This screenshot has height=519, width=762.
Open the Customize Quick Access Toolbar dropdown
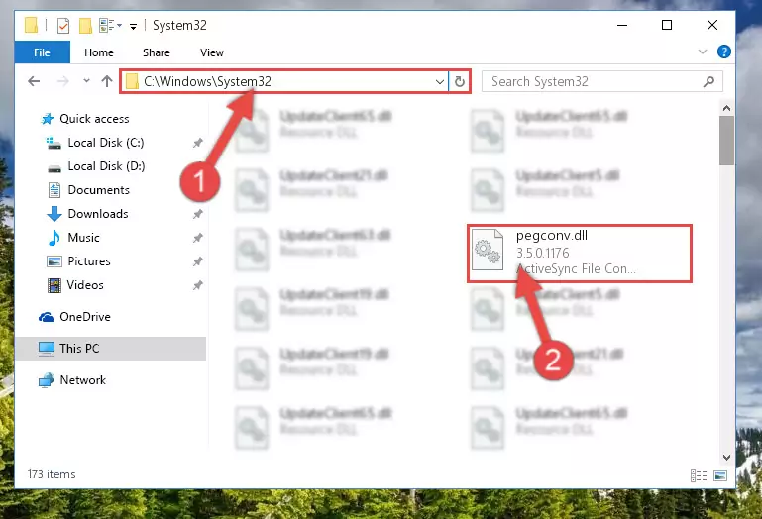133,26
